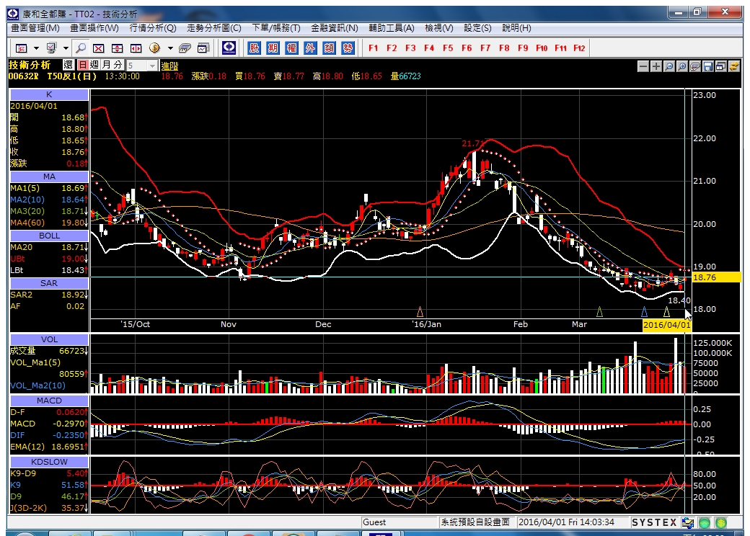Click the red X toolbar icon
Image resolution: width=750 pixels, height=536 pixels.
coord(99,48)
